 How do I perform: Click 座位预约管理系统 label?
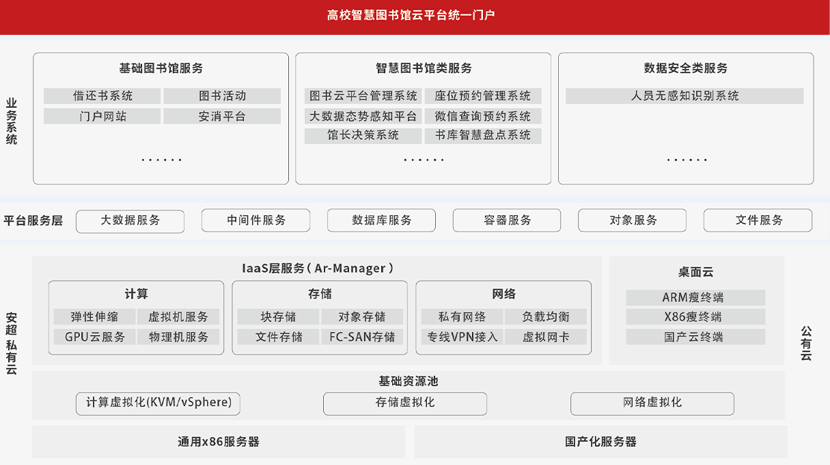pyautogui.click(x=483, y=96)
